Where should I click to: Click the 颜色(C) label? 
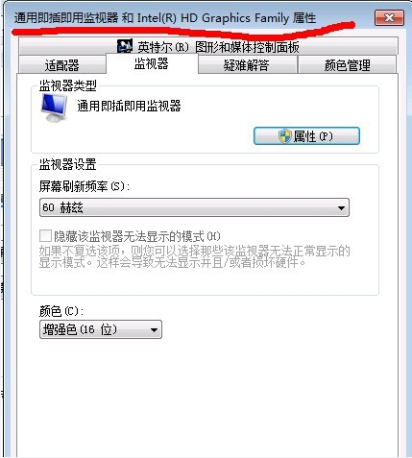tap(61, 311)
